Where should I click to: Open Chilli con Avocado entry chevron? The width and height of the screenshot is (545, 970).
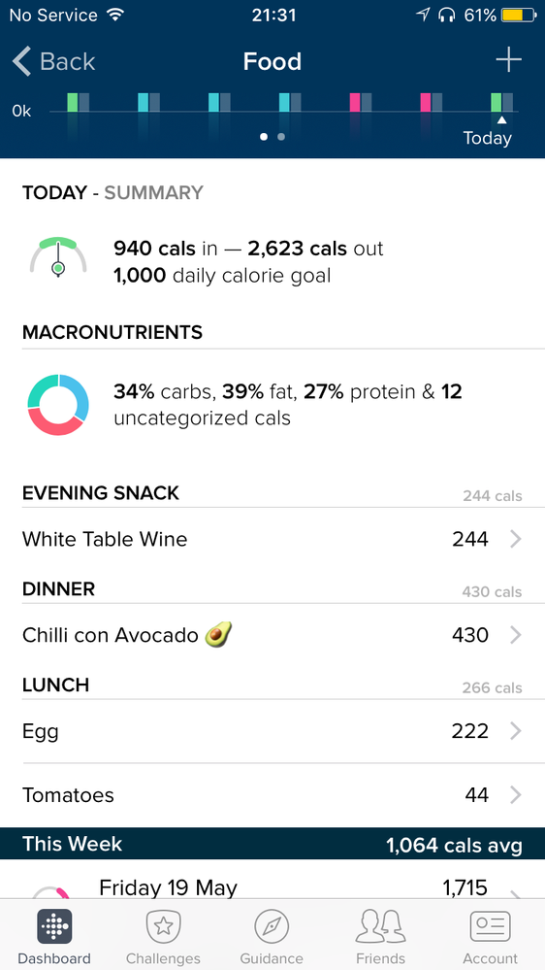[516, 635]
